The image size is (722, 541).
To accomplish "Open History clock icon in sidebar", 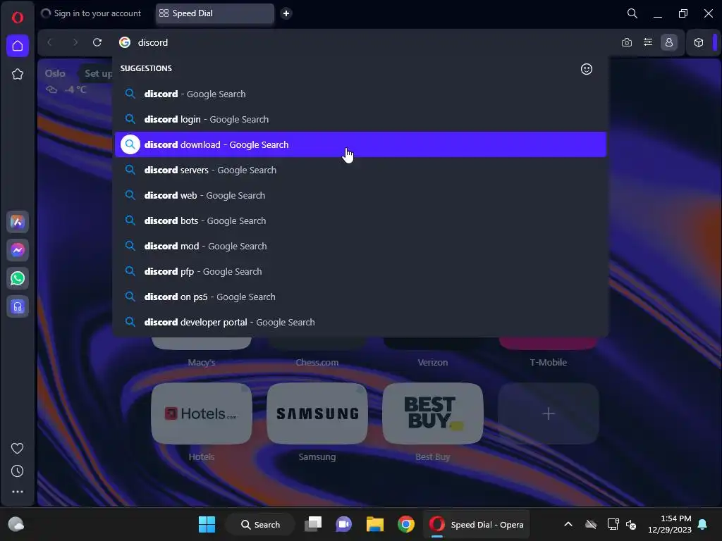I will (x=18, y=471).
